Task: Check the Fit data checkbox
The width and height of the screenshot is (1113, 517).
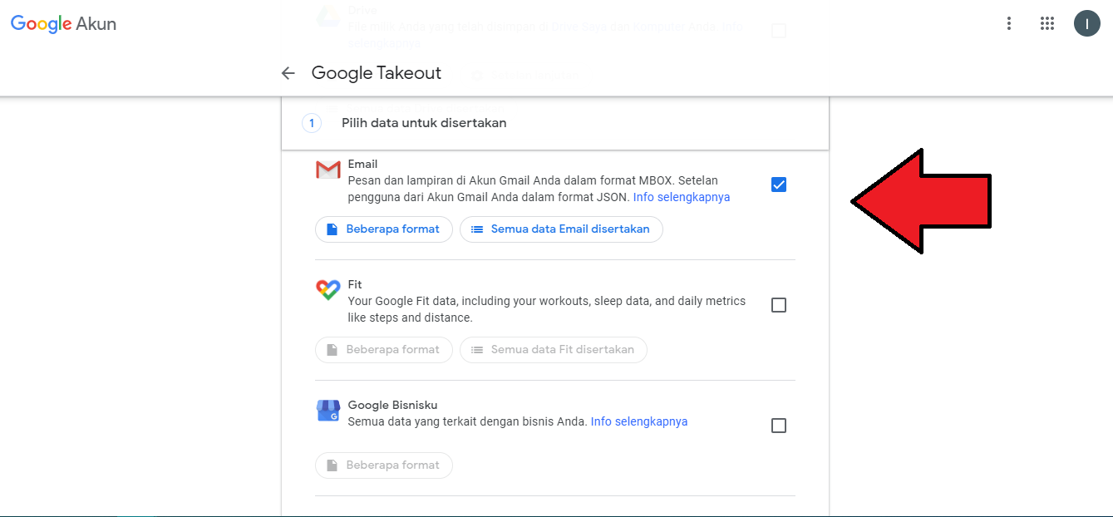Action: click(778, 305)
